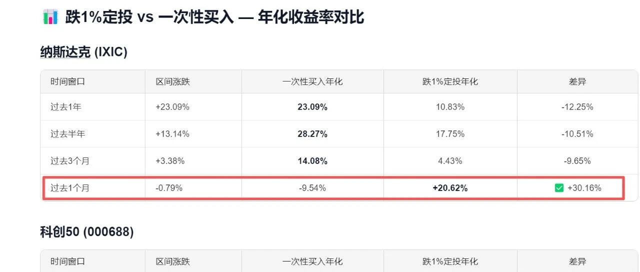Select the 纳斯达克 (IXIC) heading
The width and height of the screenshot is (640, 272).
coord(83,52)
